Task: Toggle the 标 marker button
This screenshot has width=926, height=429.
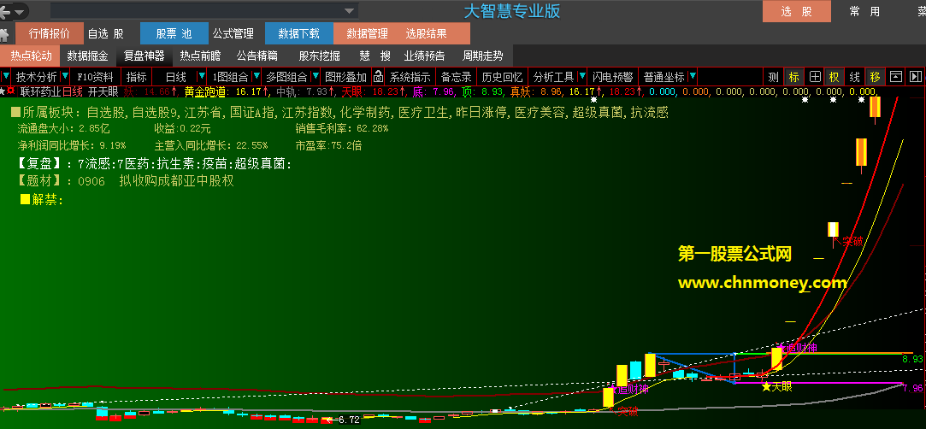Action: [793, 77]
